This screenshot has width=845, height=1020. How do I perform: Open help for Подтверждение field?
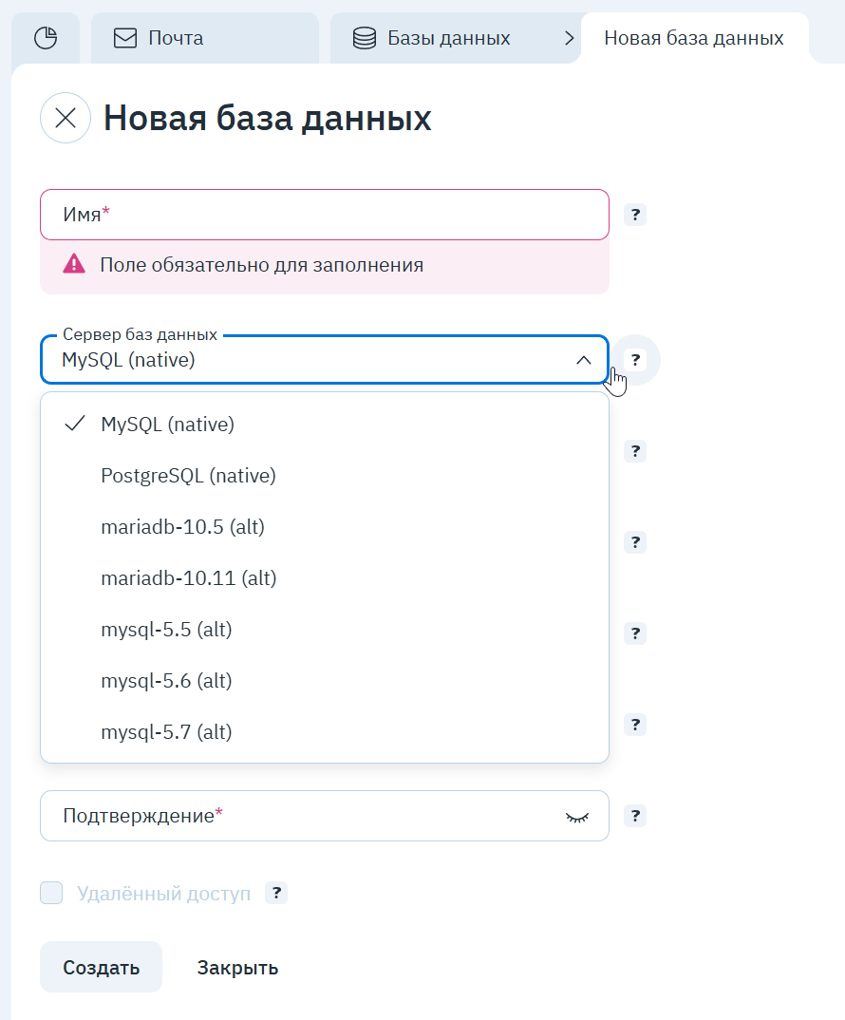coord(635,816)
